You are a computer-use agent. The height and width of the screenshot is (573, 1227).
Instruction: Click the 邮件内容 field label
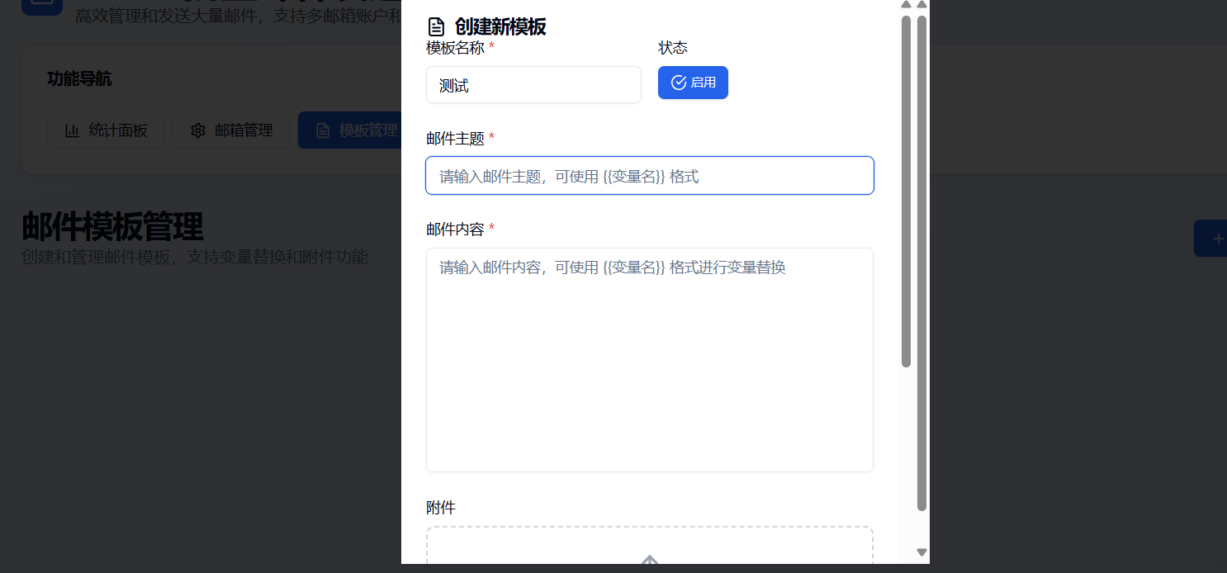(455, 229)
